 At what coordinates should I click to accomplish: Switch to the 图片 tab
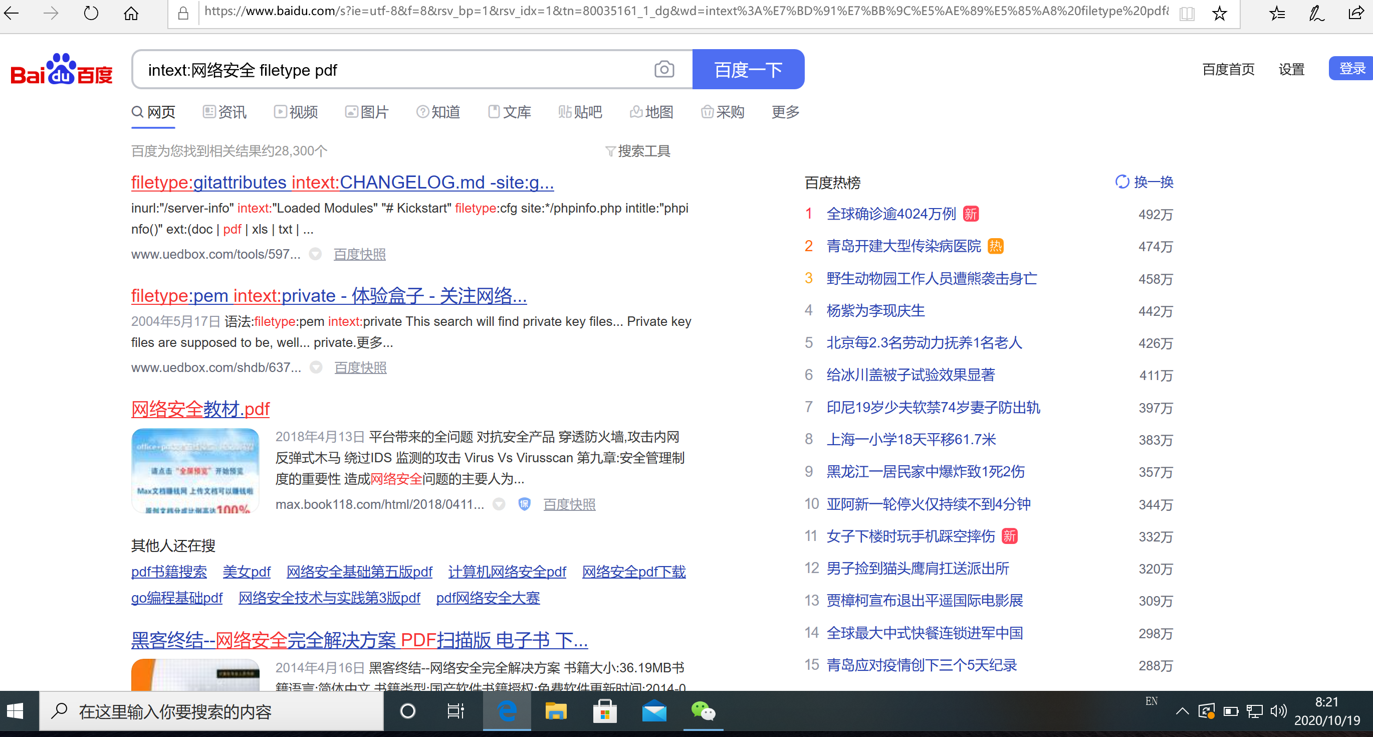tap(367, 112)
